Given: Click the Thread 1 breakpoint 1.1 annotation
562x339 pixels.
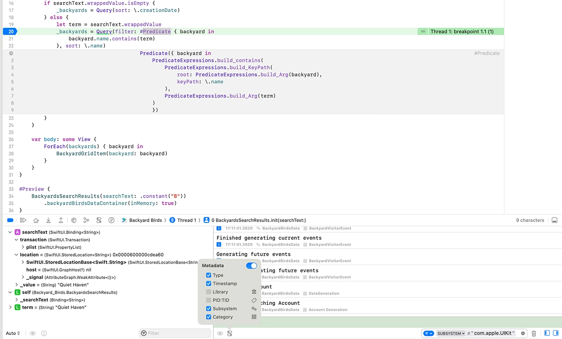Looking at the screenshot, I should point(462,31).
